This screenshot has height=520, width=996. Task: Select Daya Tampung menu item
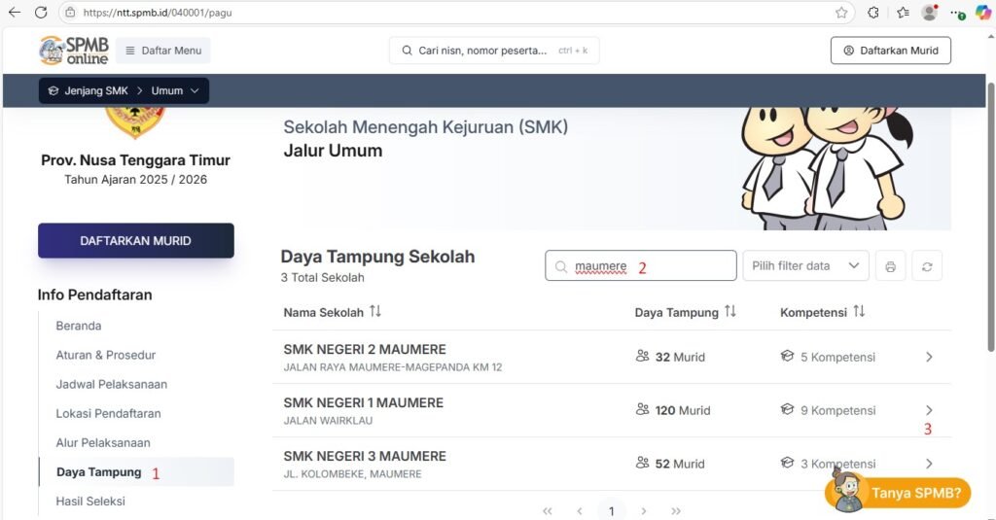coord(136,471)
